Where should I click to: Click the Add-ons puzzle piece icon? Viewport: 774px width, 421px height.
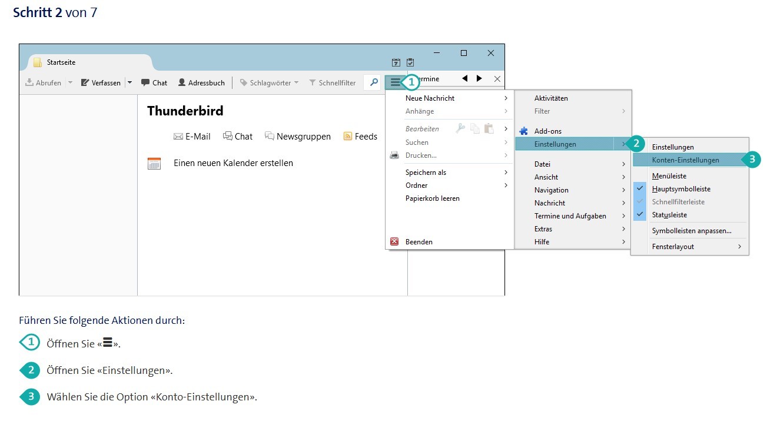point(524,131)
